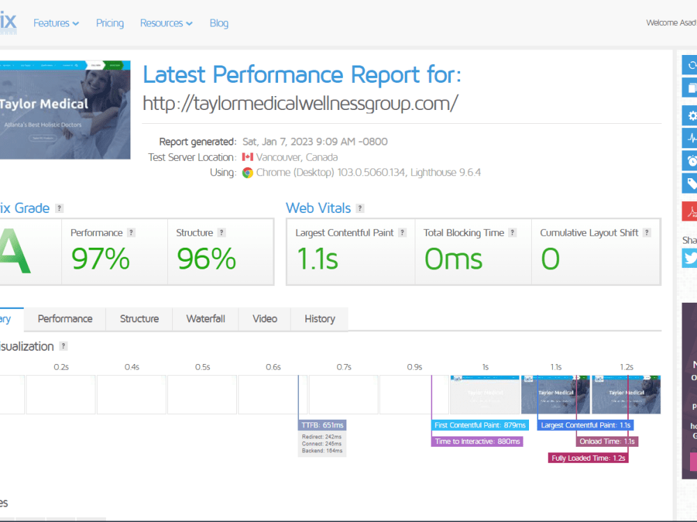
Task: Click the monitor pulse icon in sidebar
Action: point(690,138)
